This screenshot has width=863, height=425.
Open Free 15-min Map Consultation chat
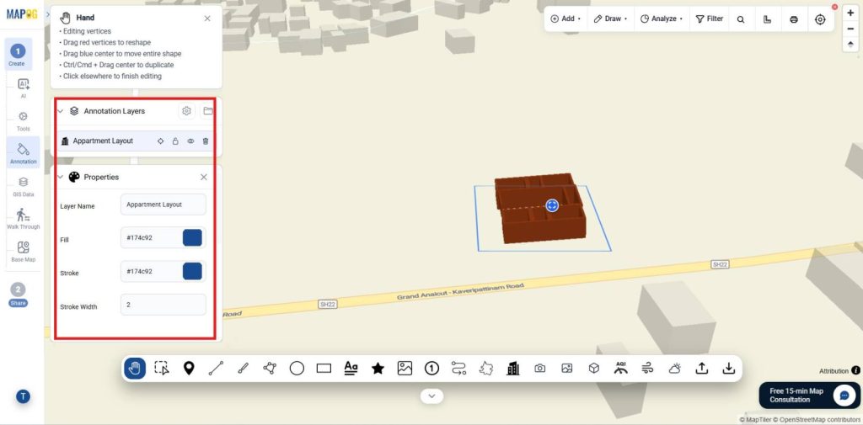tap(809, 396)
